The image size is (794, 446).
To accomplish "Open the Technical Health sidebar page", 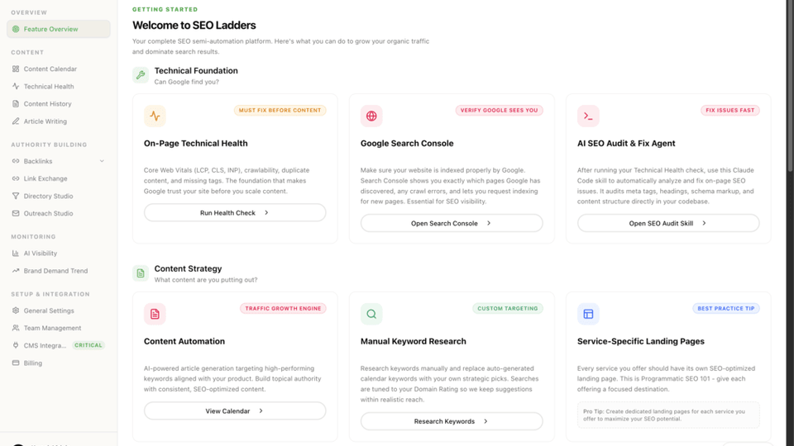I will 48,87.
